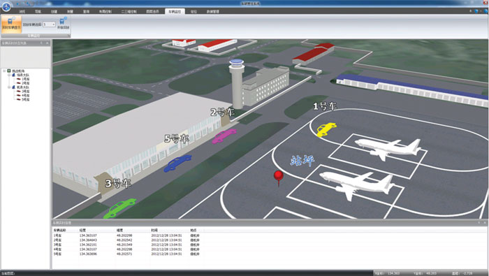Pin the vehicle list side panel

click(x=41, y=43)
